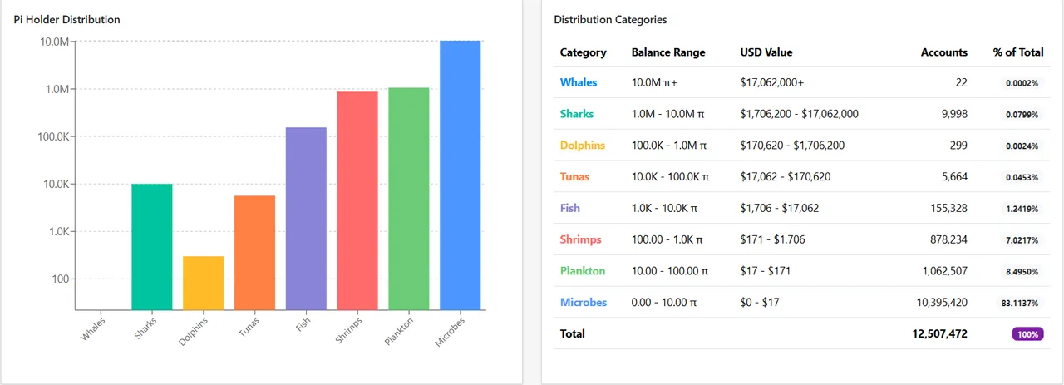Open the Whales category link in table

point(579,82)
